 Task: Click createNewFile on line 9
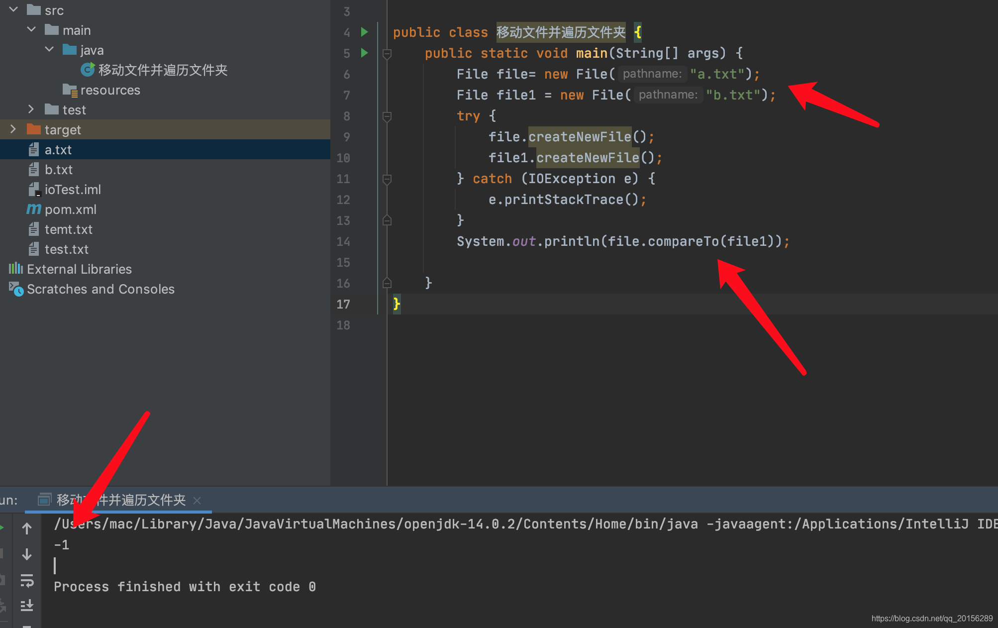click(x=580, y=137)
